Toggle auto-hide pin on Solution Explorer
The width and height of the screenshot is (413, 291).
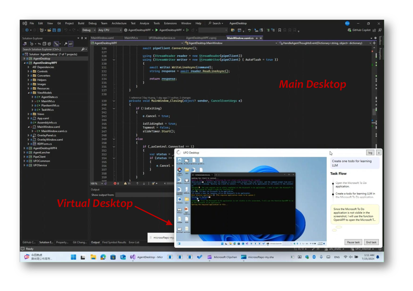click(82, 38)
